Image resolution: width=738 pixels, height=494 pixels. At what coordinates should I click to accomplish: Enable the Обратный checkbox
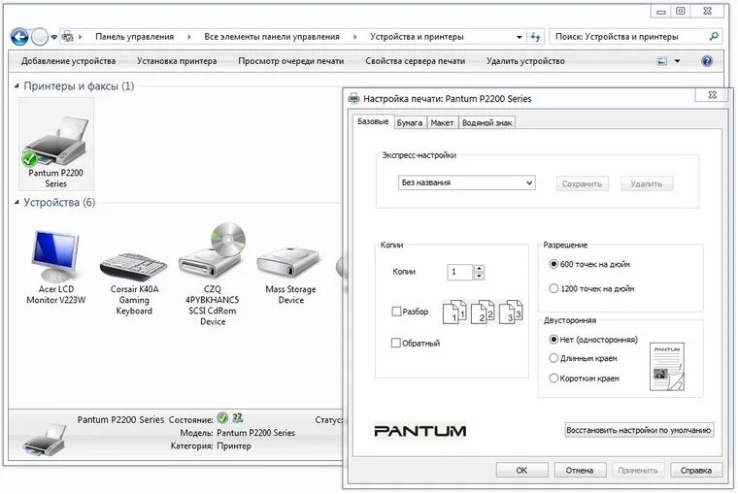396,343
